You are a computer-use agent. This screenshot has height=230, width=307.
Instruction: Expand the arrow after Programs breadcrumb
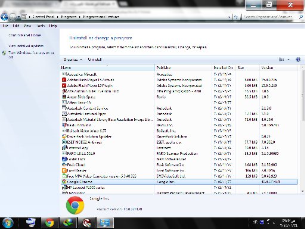coord(80,17)
